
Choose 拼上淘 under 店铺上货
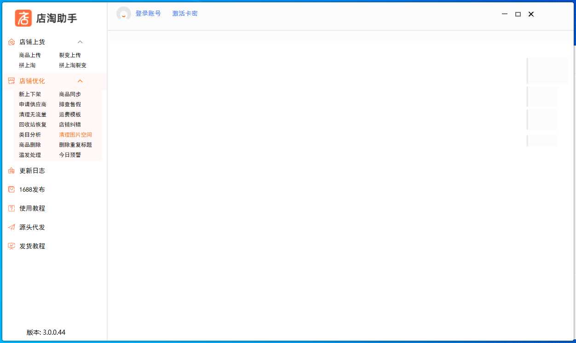coord(27,65)
